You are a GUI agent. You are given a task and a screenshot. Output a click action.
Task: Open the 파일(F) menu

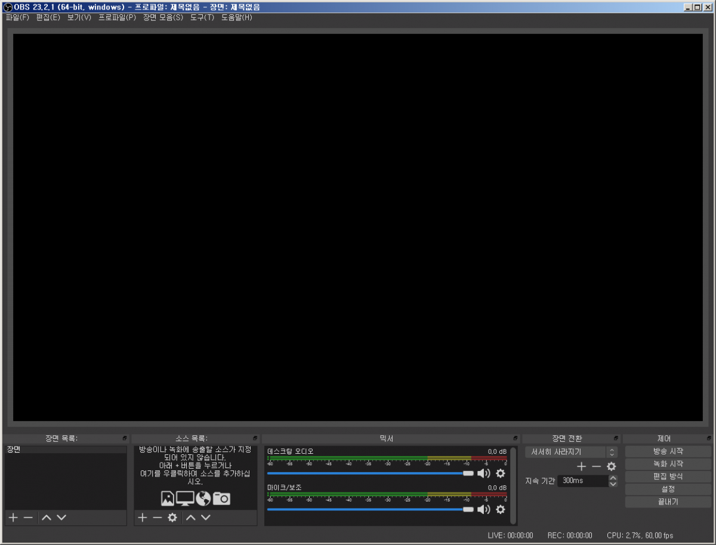(x=17, y=17)
